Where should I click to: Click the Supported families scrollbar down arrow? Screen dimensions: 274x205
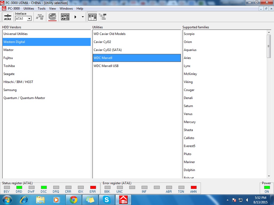tap(269, 176)
